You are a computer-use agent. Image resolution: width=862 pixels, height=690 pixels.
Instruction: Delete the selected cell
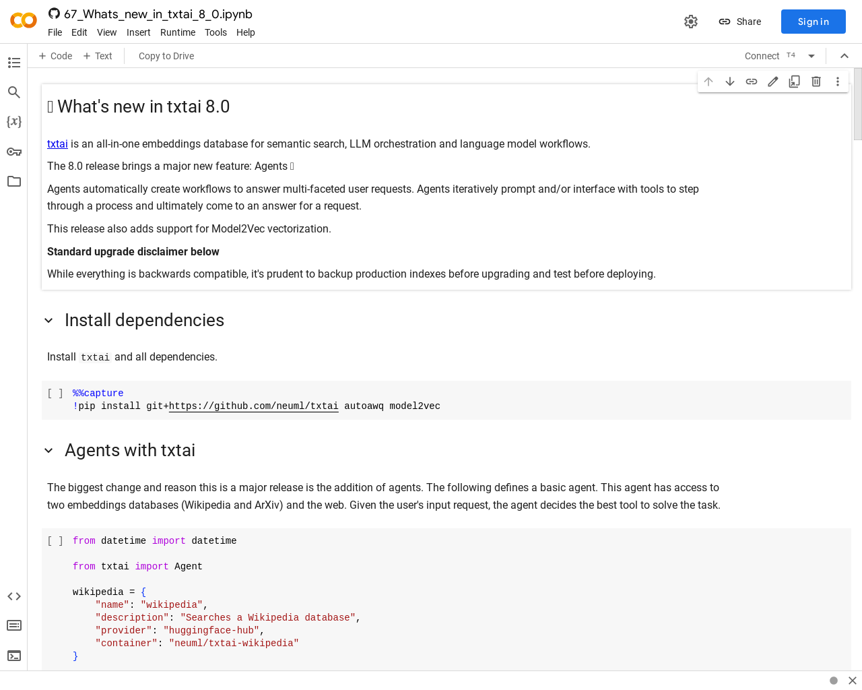(x=816, y=82)
